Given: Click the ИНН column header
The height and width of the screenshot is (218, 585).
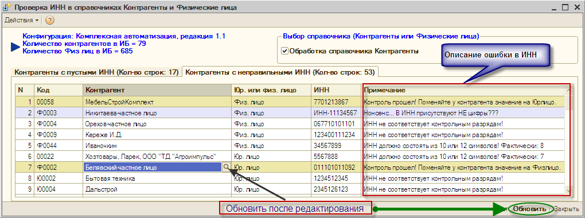Looking at the screenshot, I should (336, 90).
